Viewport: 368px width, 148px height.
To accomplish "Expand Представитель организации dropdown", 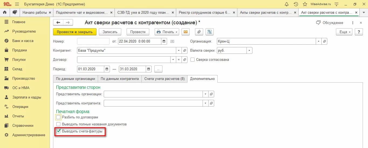I will click(206, 94).
